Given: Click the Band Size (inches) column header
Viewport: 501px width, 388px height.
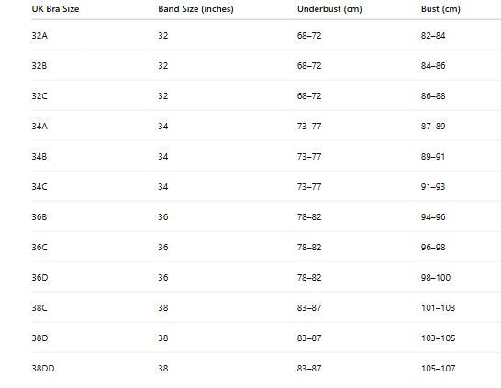Looking at the screenshot, I should (x=195, y=9).
